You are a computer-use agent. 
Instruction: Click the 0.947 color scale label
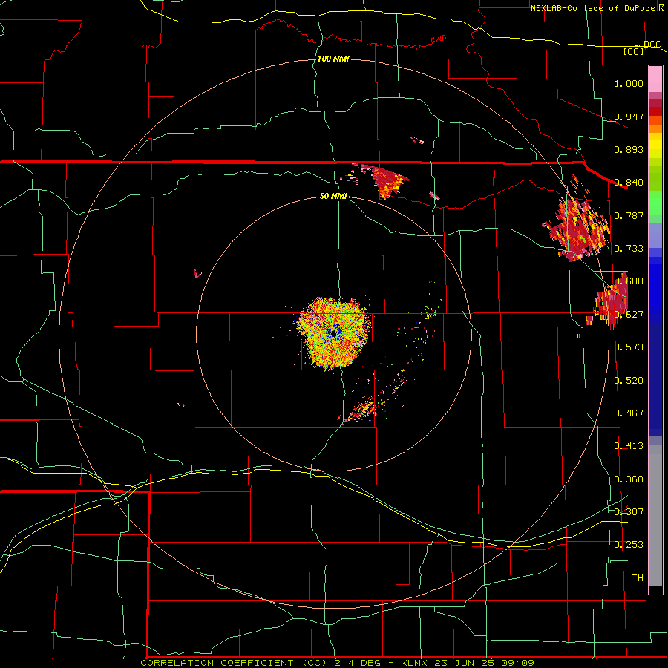click(629, 117)
